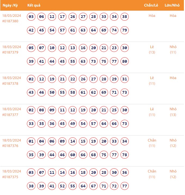Open draw #0187378 details

tap(10, 84)
